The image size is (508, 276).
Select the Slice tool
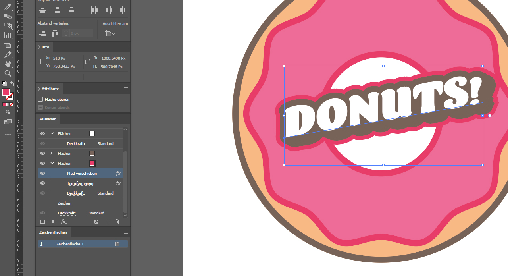pos(8,54)
